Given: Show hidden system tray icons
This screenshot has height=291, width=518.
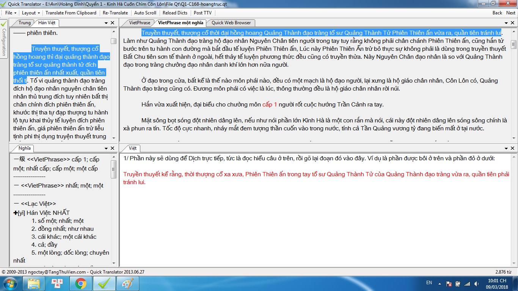Looking at the screenshot, I should [x=440, y=283].
